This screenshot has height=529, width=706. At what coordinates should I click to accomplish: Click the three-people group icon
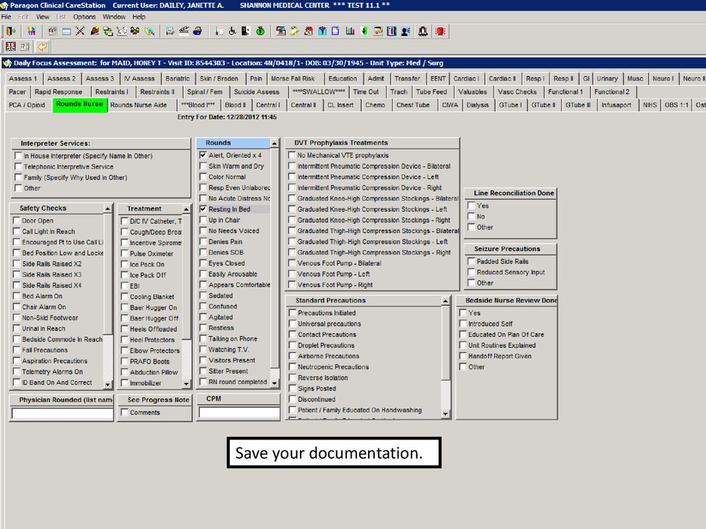point(135,31)
